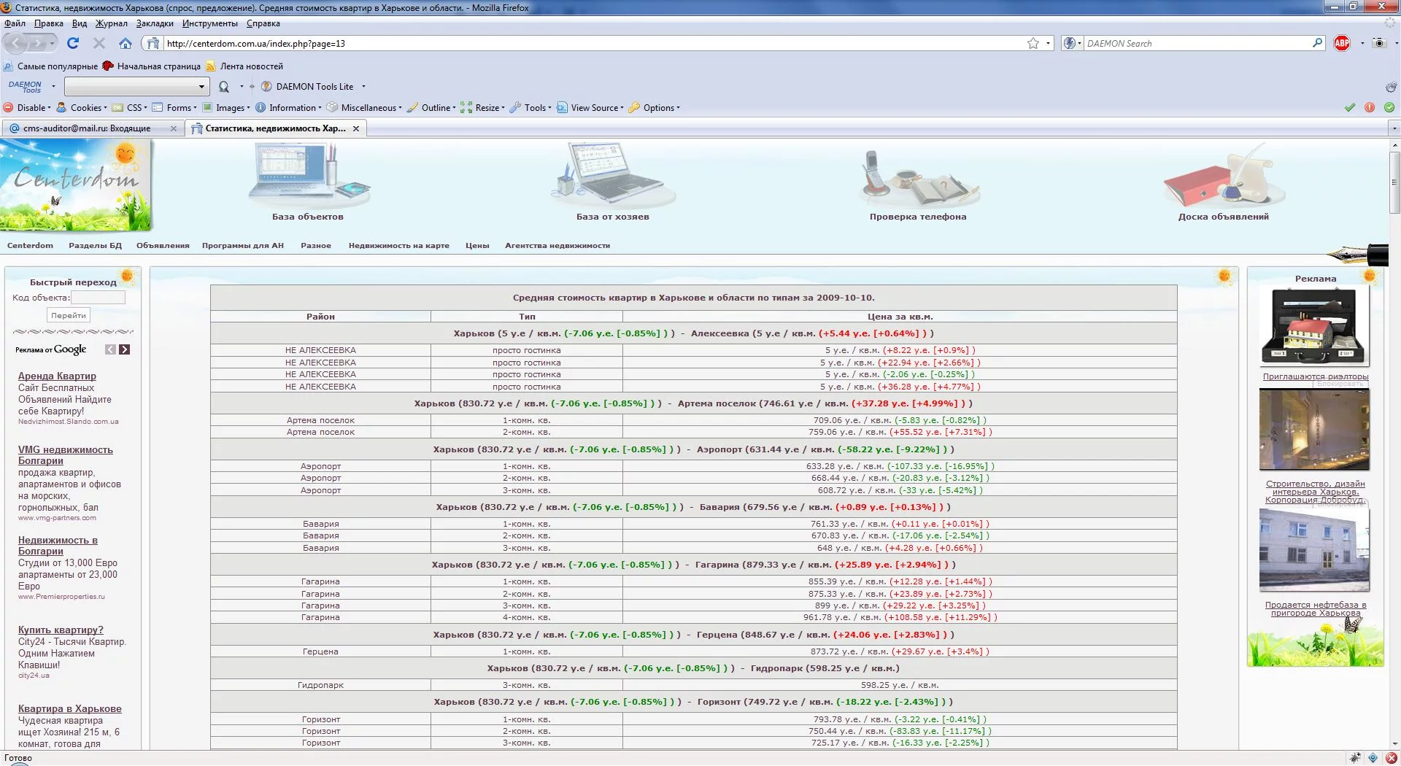Open the Закладки menu

coord(155,23)
